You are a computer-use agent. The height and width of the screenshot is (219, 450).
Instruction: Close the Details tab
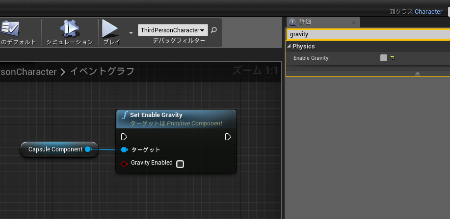point(353,23)
